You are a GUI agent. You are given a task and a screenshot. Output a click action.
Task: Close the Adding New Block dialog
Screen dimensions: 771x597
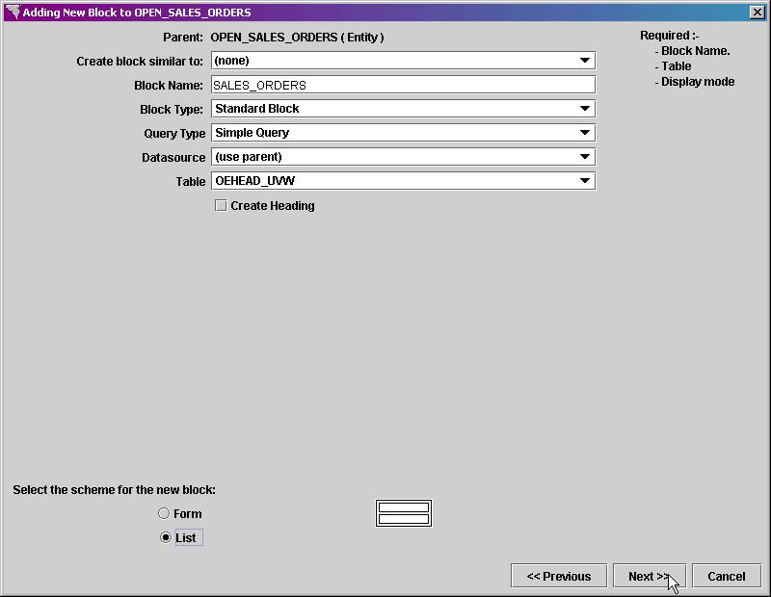[757, 12]
